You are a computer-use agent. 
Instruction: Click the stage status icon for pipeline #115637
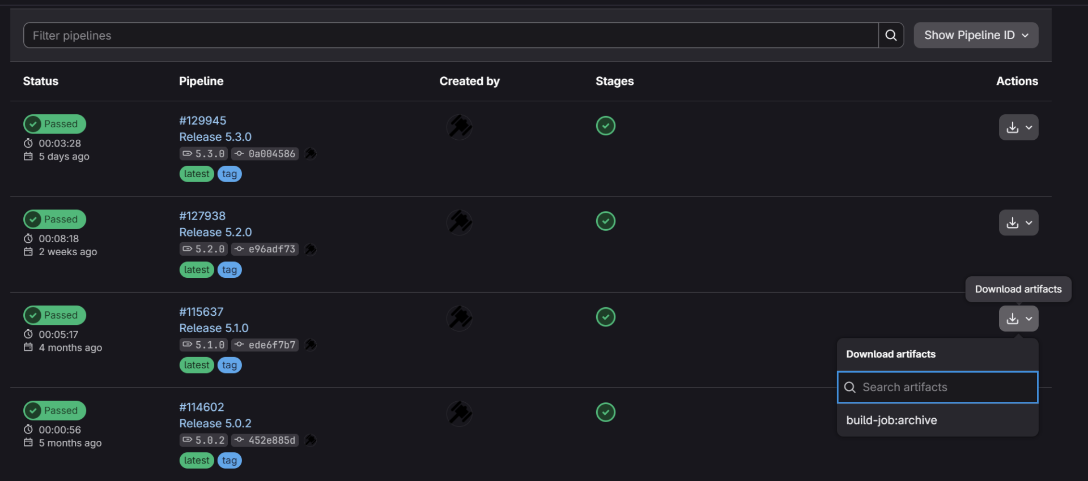click(x=606, y=317)
